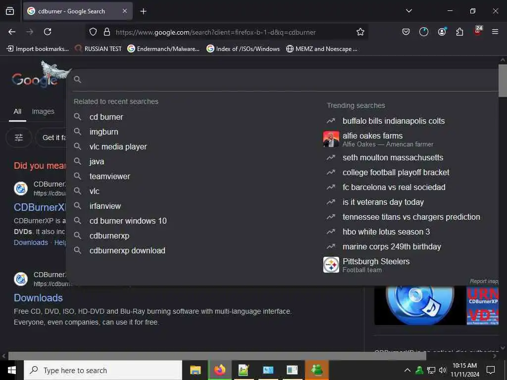Click the Firefox View icon
Screen dimensions: 507x380
(x=10, y=11)
